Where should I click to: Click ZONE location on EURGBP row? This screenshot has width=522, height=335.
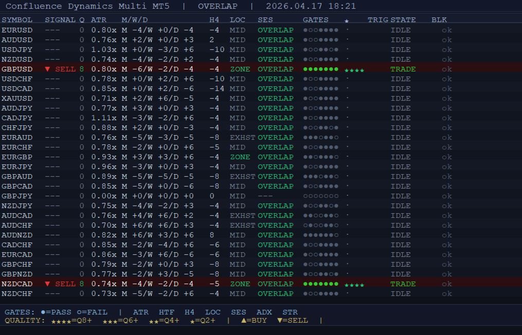240,157
